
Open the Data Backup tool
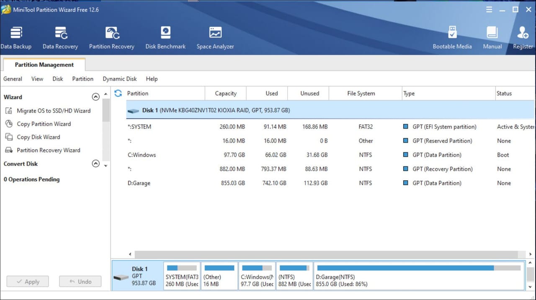(16, 39)
